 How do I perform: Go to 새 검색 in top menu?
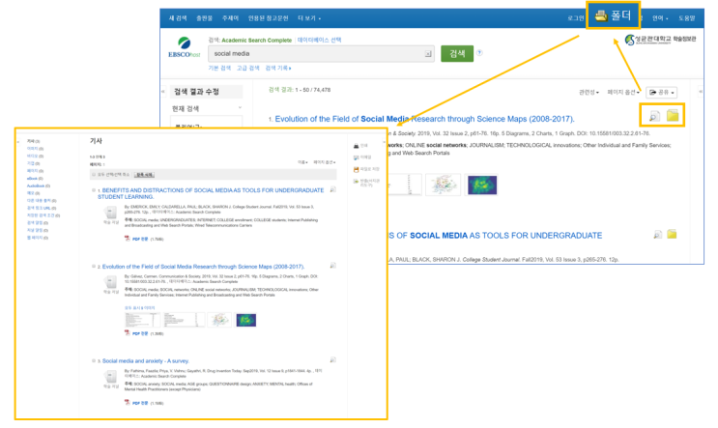[x=178, y=18]
